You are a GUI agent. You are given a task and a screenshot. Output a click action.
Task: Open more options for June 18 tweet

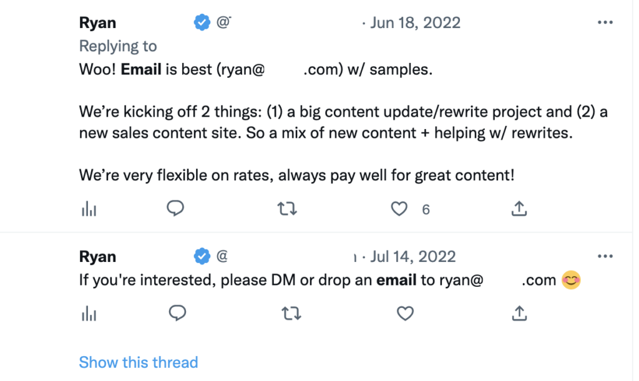605,23
